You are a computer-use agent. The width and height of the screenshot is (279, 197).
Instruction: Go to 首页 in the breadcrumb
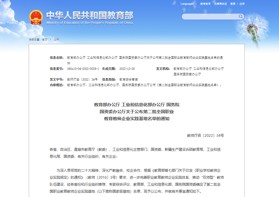point(44,40)
